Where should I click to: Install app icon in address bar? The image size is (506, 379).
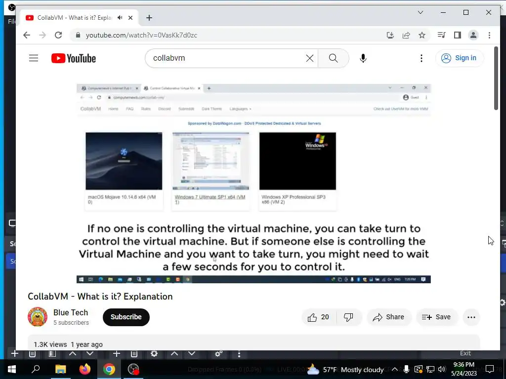390,35
